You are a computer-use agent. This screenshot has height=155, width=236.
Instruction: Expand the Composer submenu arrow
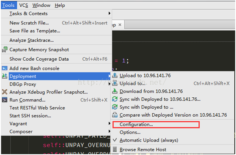pyautogui.click(x=110, y=131)
